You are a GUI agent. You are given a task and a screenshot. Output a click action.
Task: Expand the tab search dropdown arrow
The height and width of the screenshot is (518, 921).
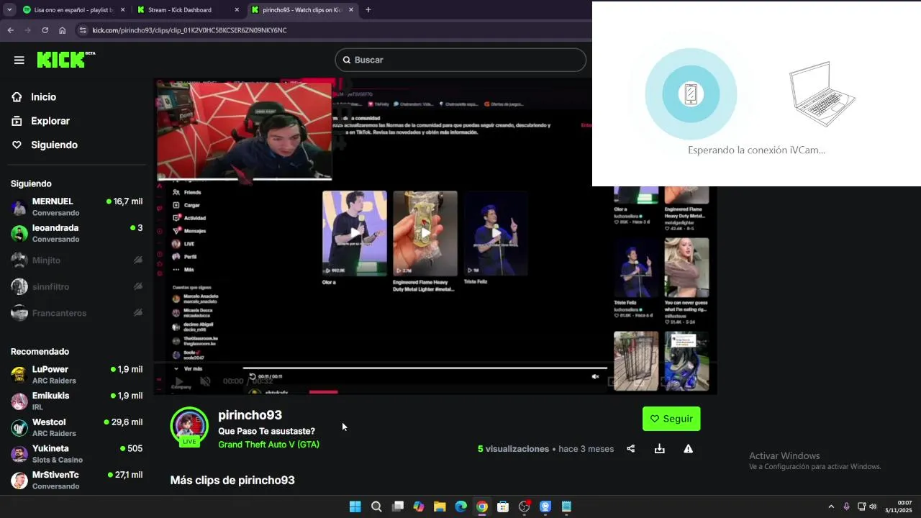click(x=9, y=10)
